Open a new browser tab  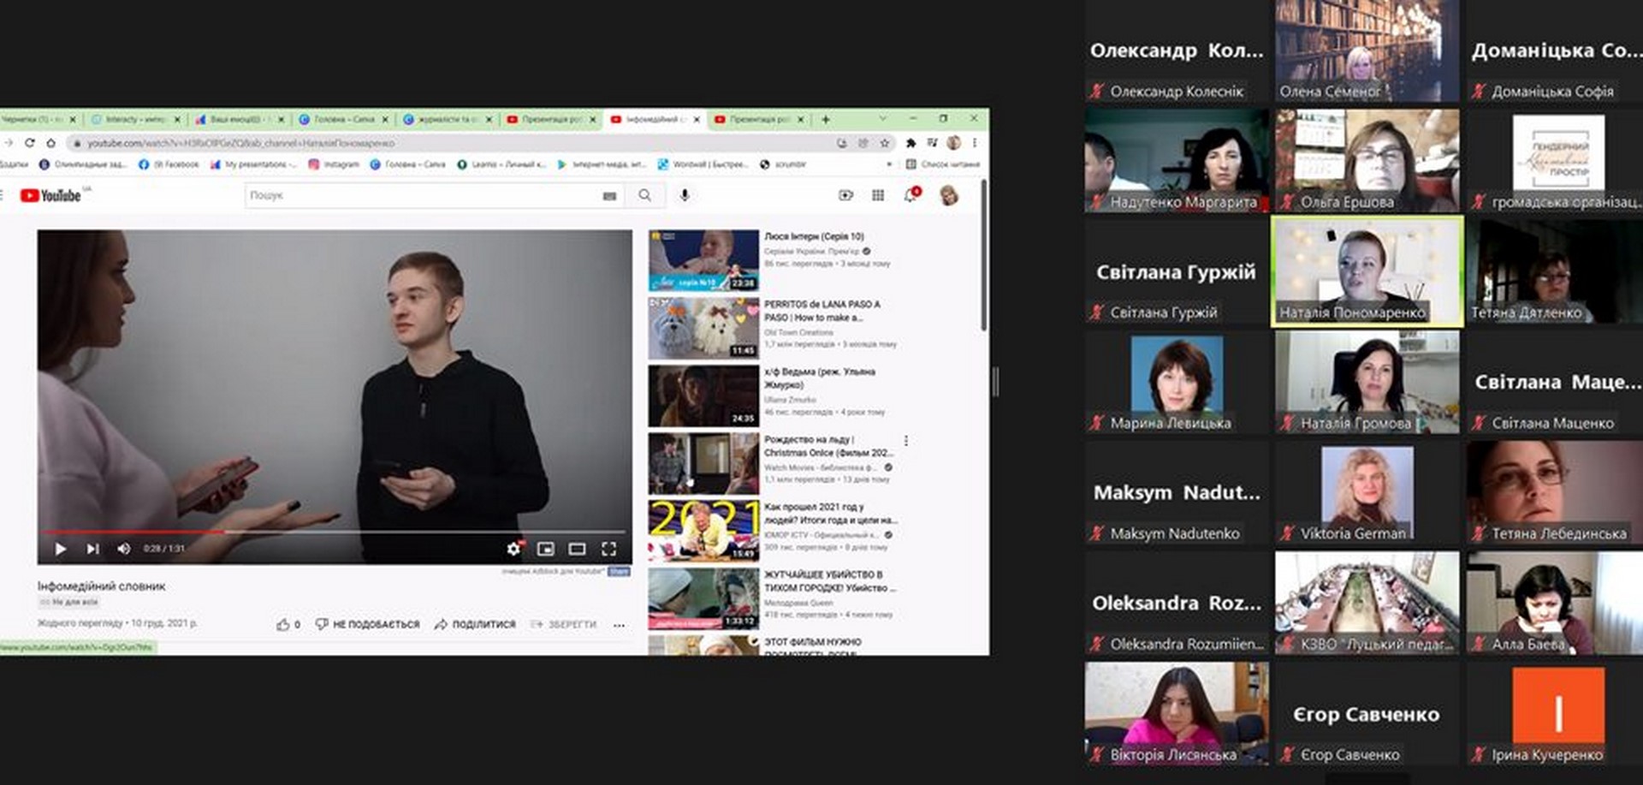[825, 120]
